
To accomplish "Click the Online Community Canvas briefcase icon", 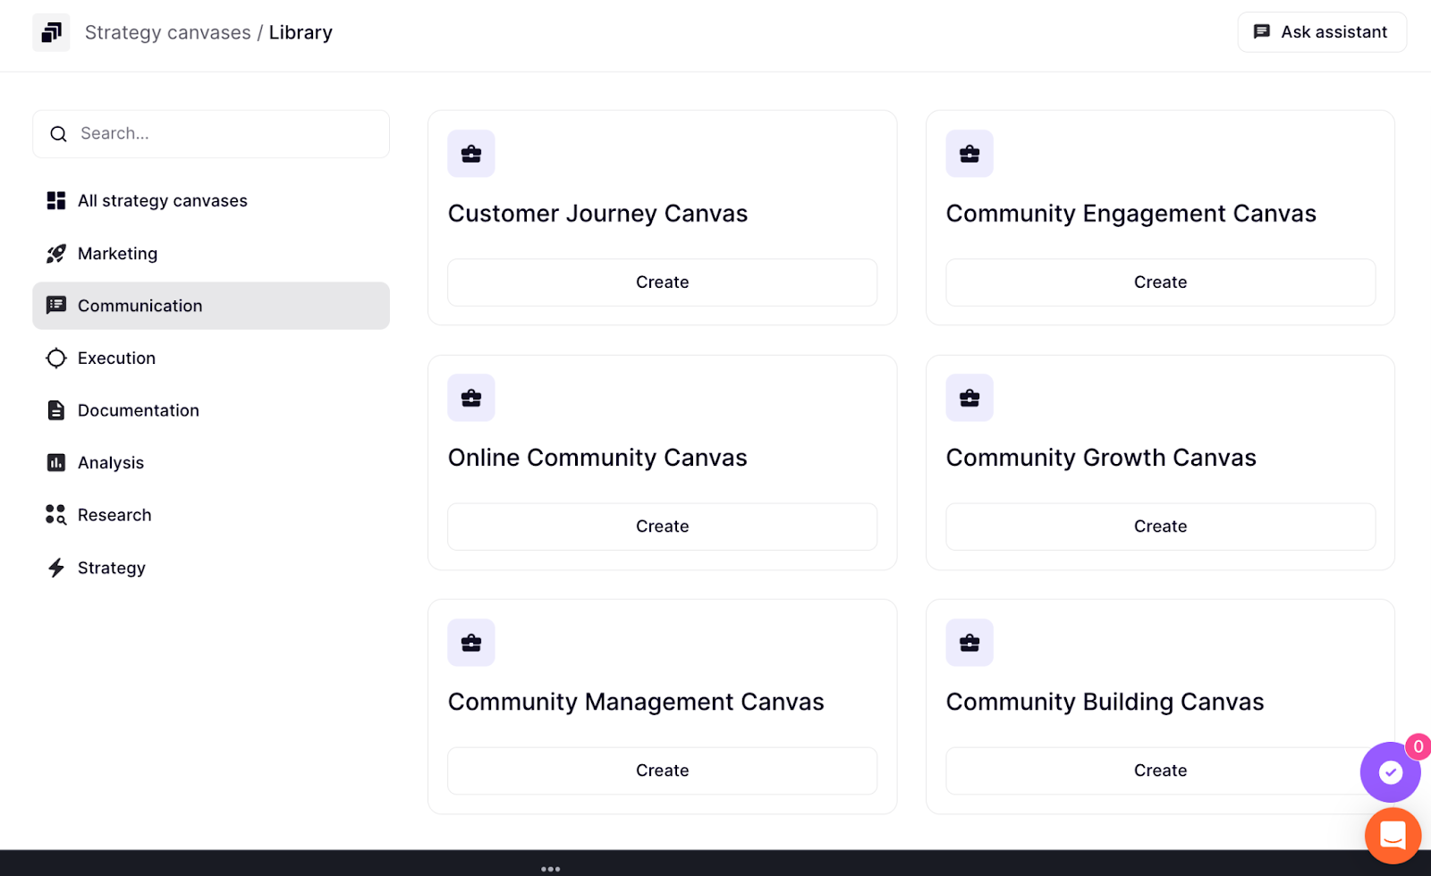I will click(471, 398).
